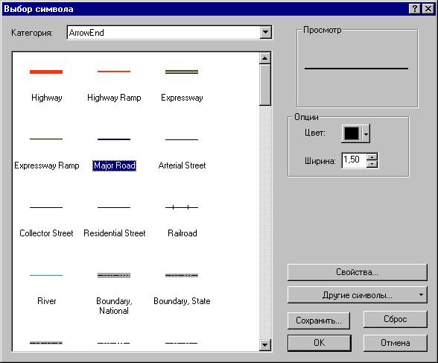The height and width of the screenshot is (363, 438).
Task: Select the Collector Street symbol
Action: (46, 220)
